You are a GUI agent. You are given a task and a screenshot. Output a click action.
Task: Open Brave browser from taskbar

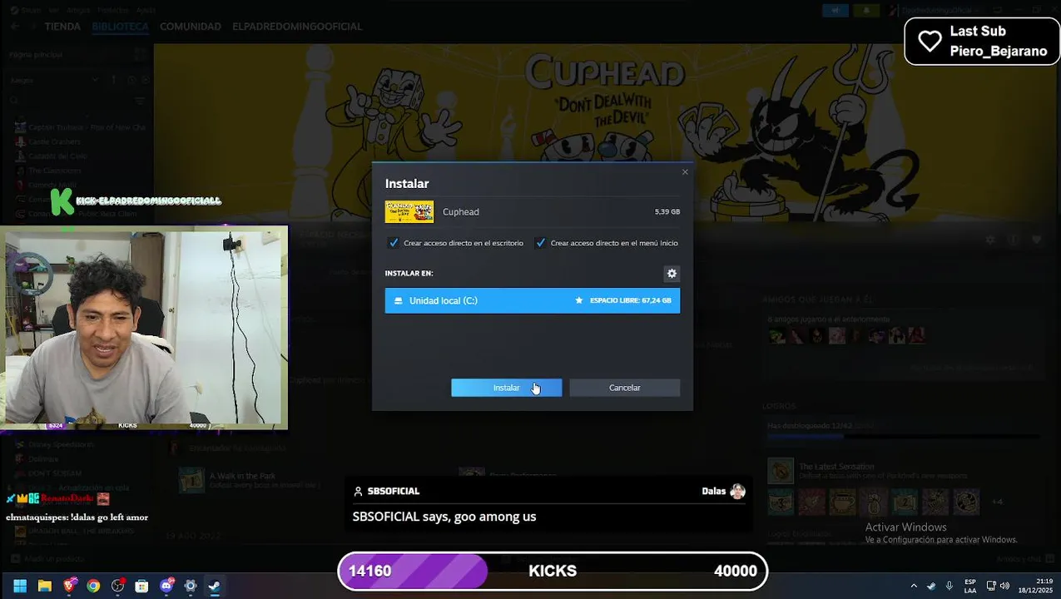click(69, 586)
